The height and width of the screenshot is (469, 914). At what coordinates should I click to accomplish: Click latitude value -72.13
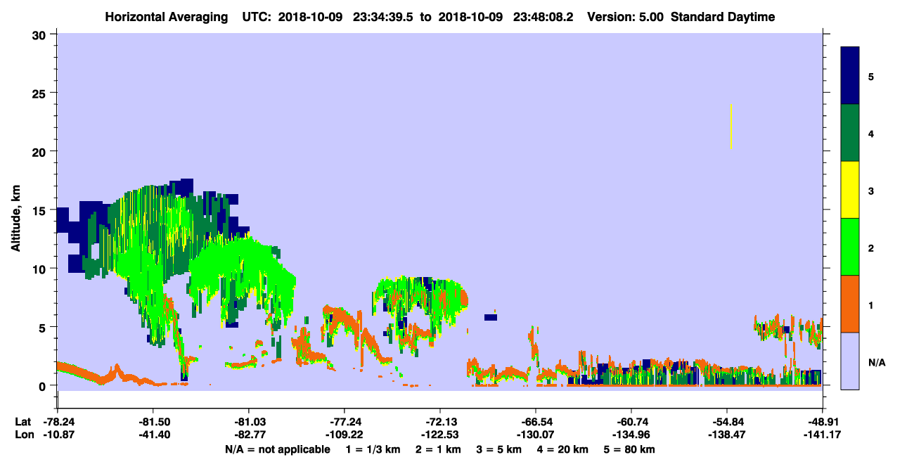[x=440, y=421]
